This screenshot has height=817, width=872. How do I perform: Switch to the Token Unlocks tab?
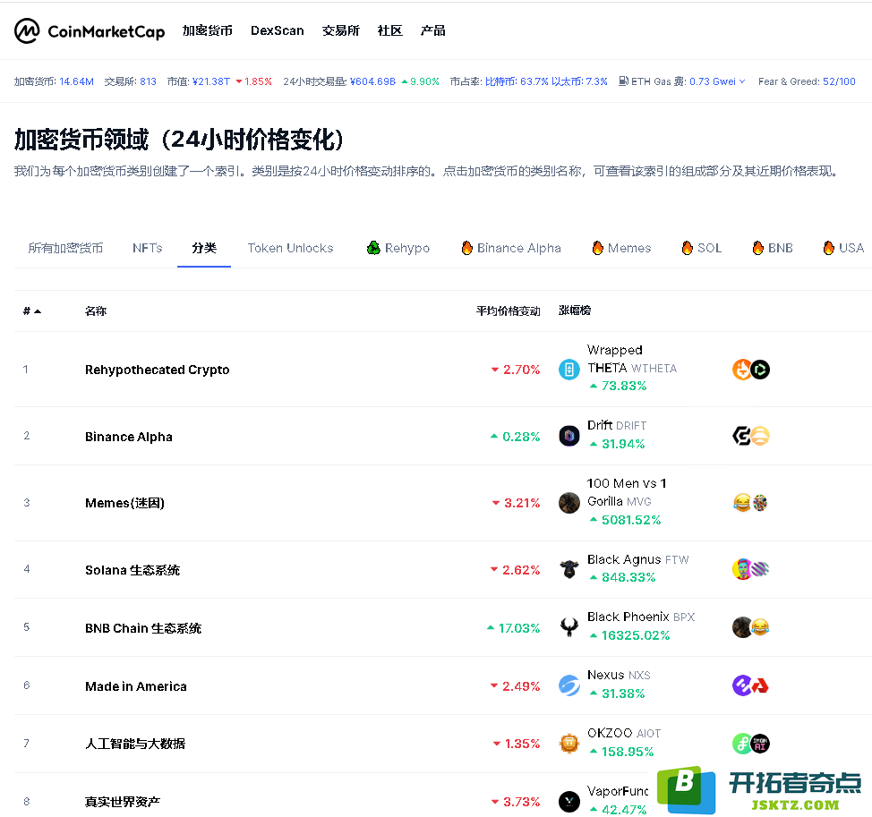pos(290,248)
